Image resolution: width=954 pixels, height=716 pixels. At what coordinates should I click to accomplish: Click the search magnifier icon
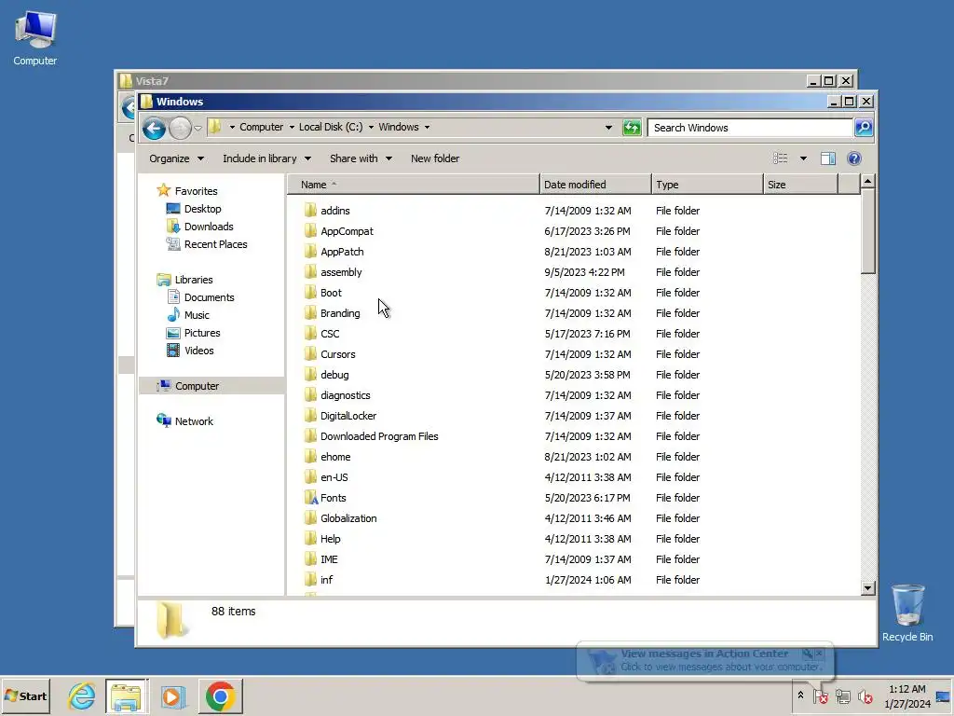click(x=864, y=127)
